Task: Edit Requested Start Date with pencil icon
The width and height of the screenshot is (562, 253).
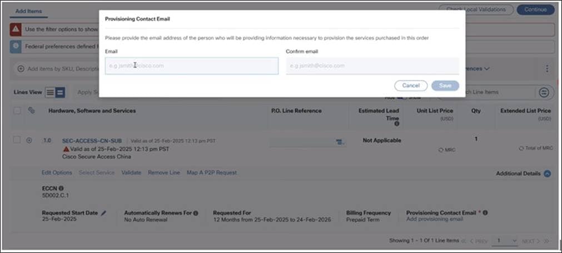Action: (x=103, y=213)
